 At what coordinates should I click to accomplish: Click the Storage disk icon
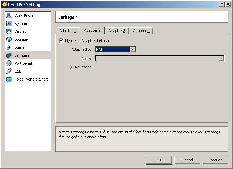(x=9, y=39)
